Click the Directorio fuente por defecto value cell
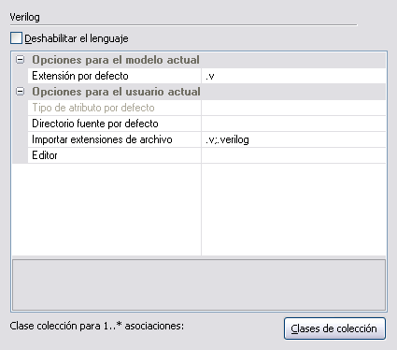 click(x=293, y=124)
